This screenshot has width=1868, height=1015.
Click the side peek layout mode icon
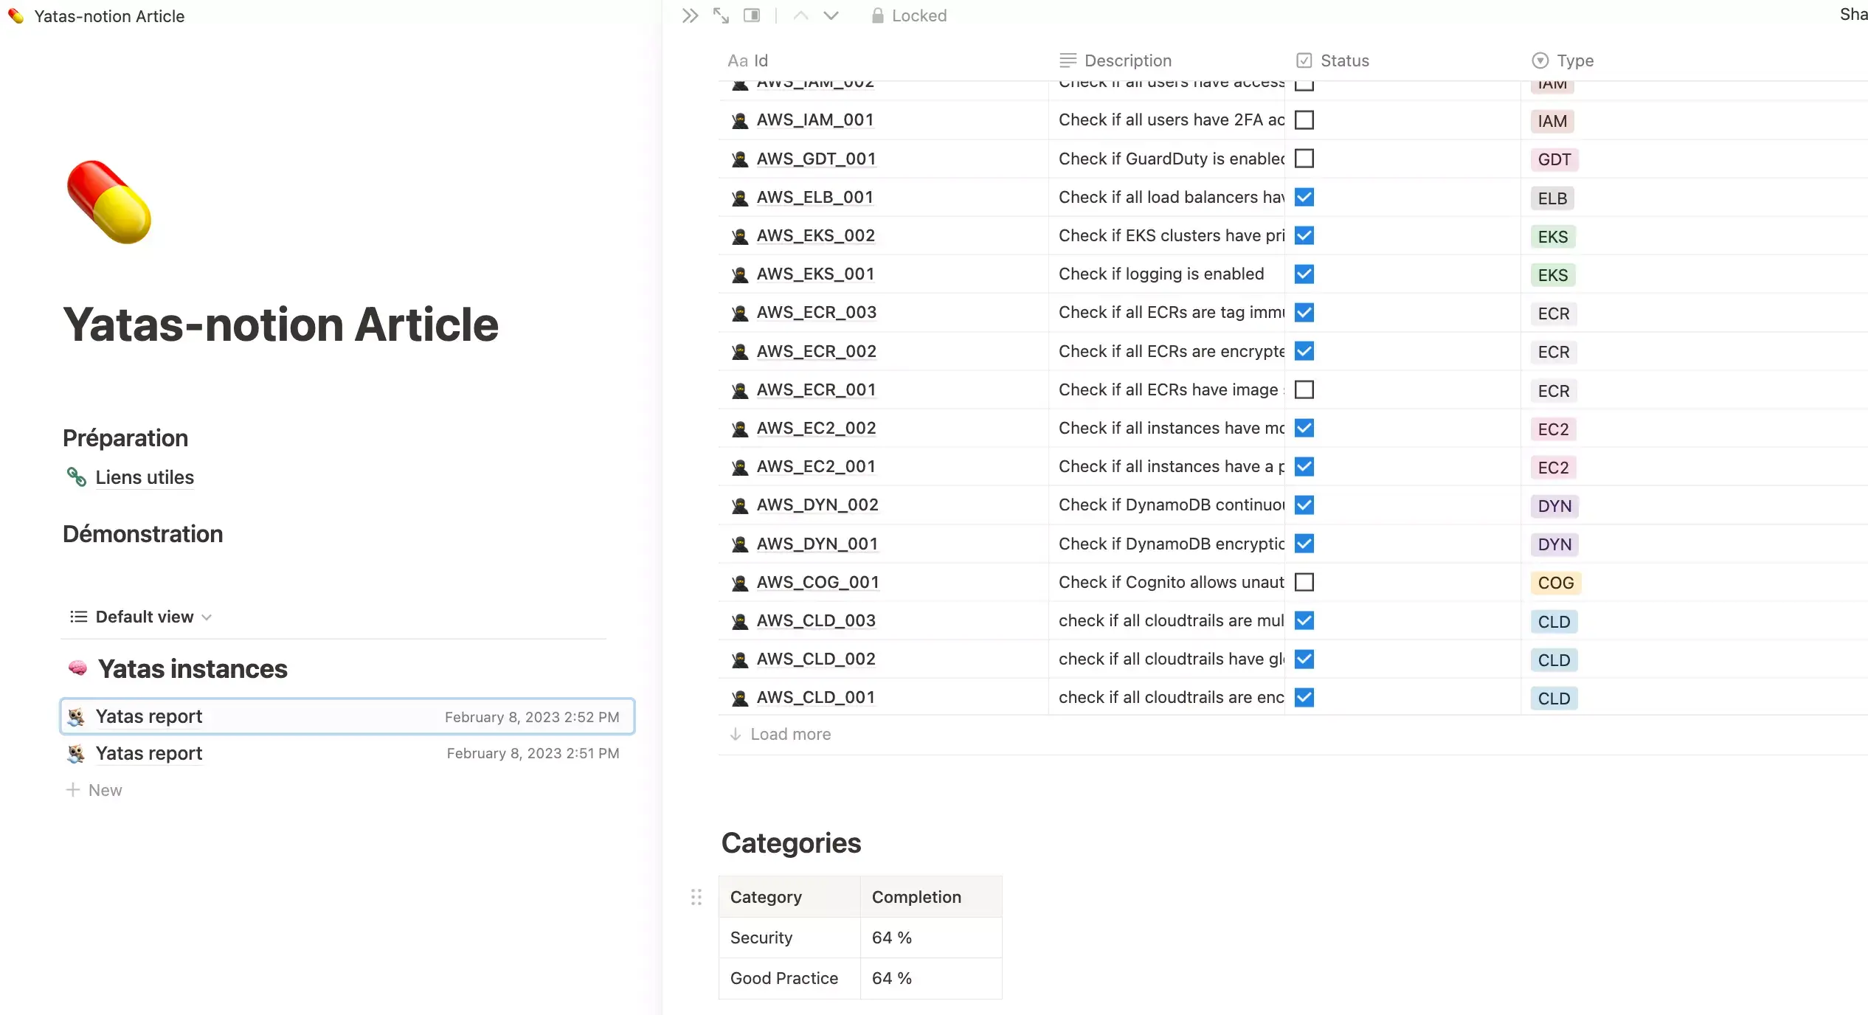tap(752, 15)
